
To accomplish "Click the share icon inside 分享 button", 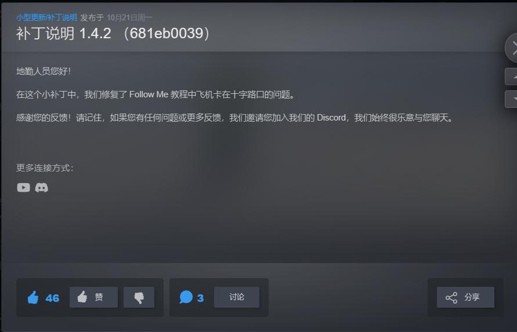I will tap(451, 297).
